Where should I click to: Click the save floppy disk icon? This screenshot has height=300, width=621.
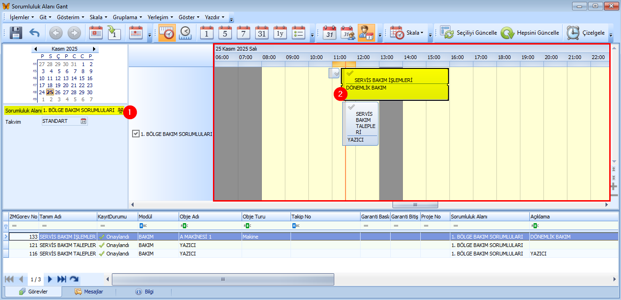point(16,33)
